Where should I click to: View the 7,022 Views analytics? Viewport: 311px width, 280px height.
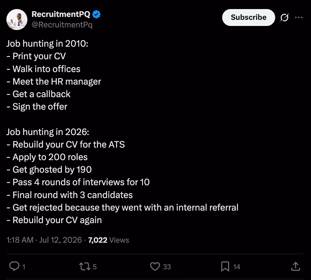109,240
